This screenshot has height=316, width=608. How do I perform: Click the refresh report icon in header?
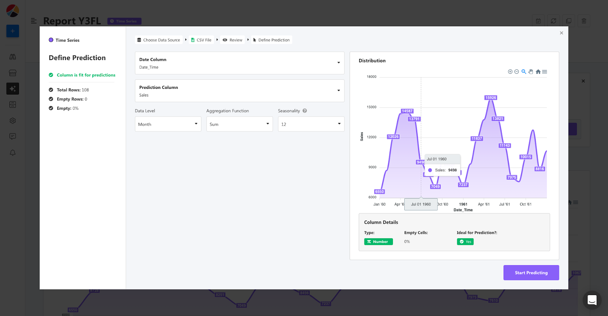554,21
